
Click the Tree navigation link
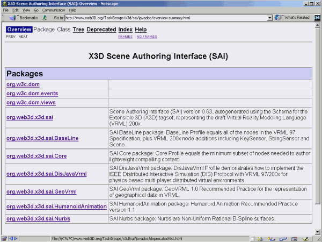click(x=78, y=30)
